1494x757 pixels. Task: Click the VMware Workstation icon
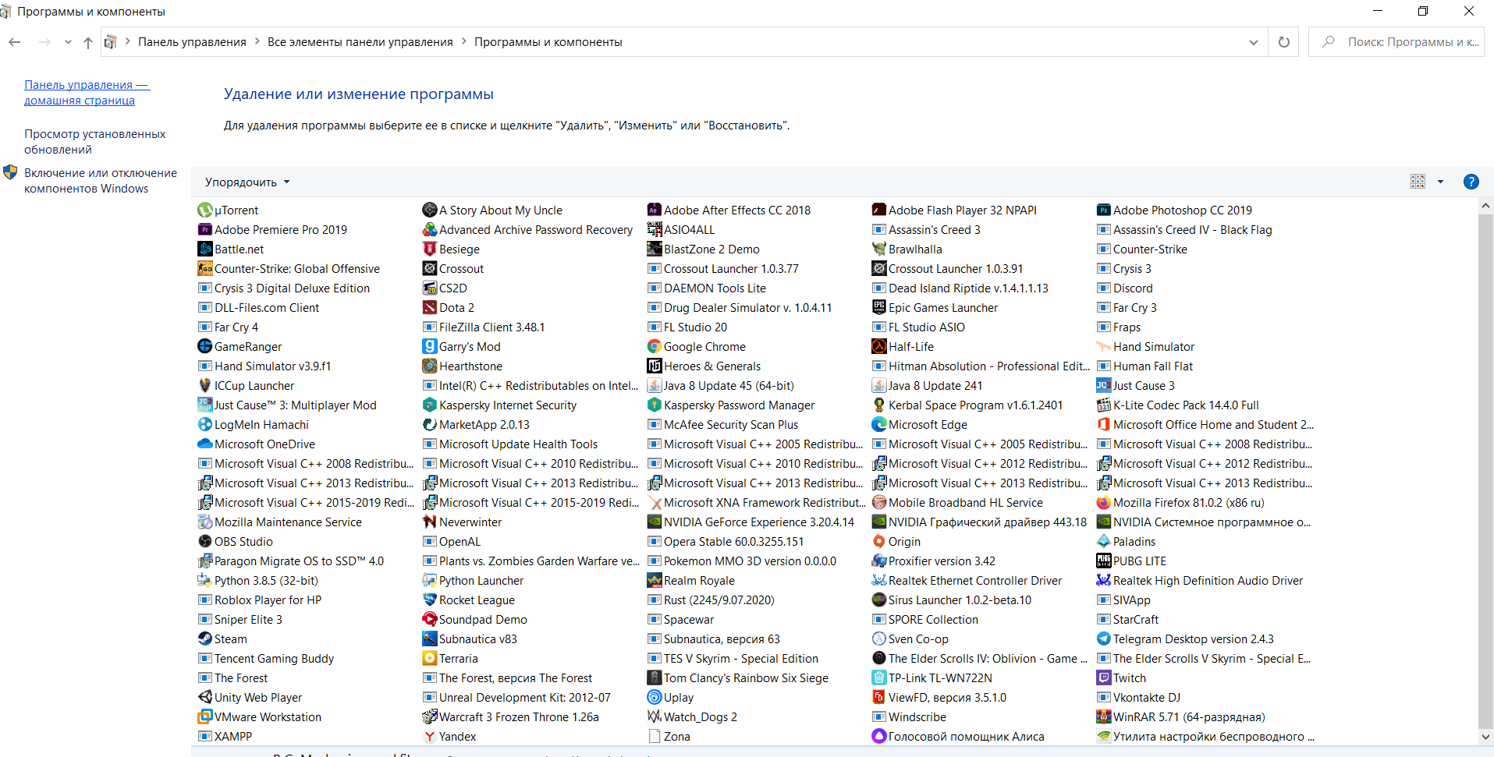205,717
